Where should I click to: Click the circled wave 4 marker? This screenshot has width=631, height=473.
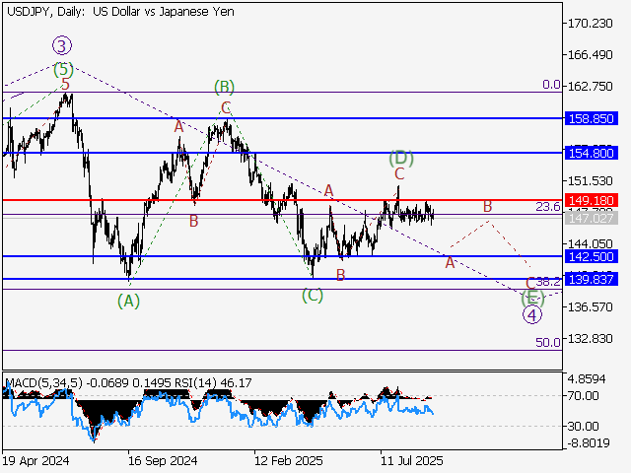[x=531, y=315]
